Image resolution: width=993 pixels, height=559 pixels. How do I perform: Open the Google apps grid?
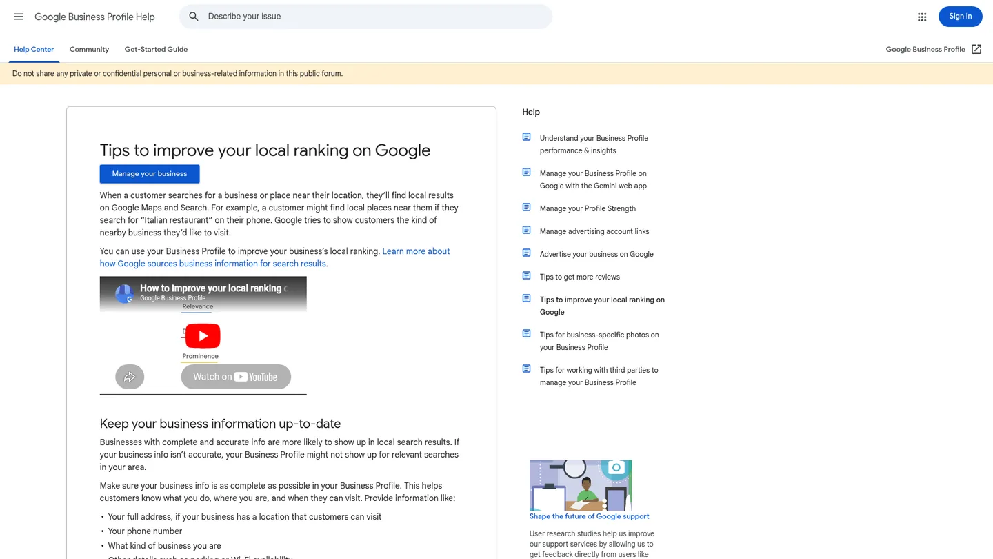(x=922, y=17)
